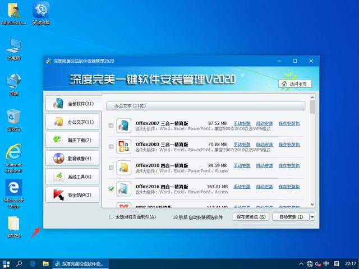The width and height of the screenshot is (359, 269).
Task: Click the 87.52 MB size text
Action: point(217,123)
